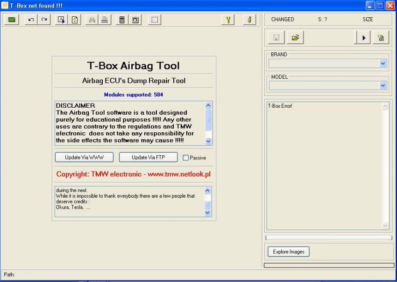Image resolution: width=397 pixels, height=282 pixels.
Task: Click the printer icon in toolbar
Action: 105,20
